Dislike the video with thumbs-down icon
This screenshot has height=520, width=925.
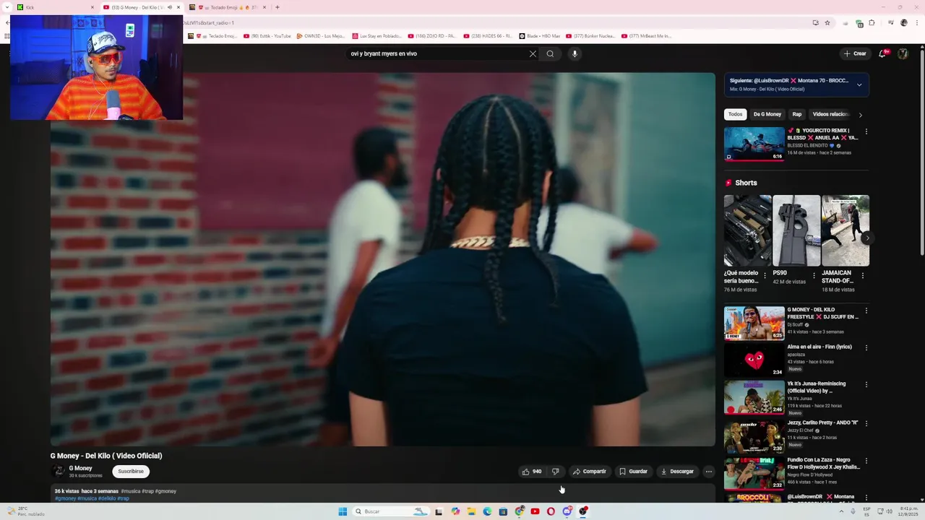coord(555,472)
